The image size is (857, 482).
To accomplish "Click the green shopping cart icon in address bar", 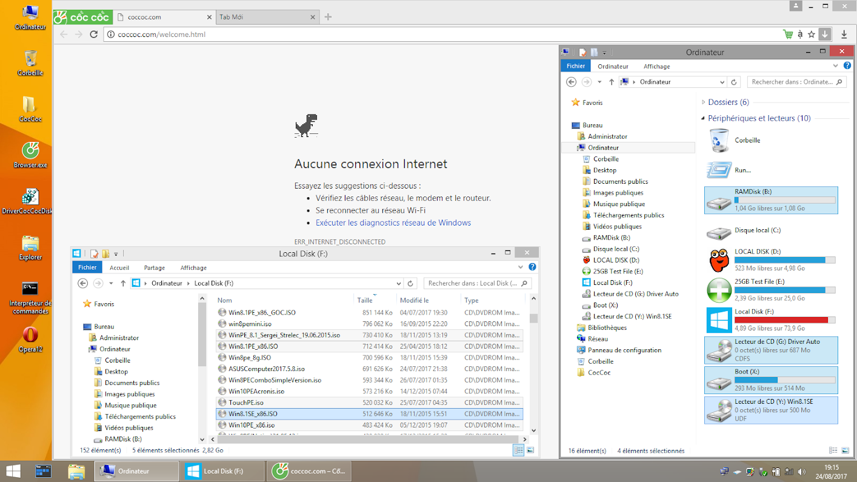I will 787,35.
